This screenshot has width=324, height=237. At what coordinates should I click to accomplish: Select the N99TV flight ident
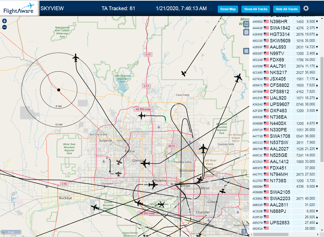click(x=277, y=53)
